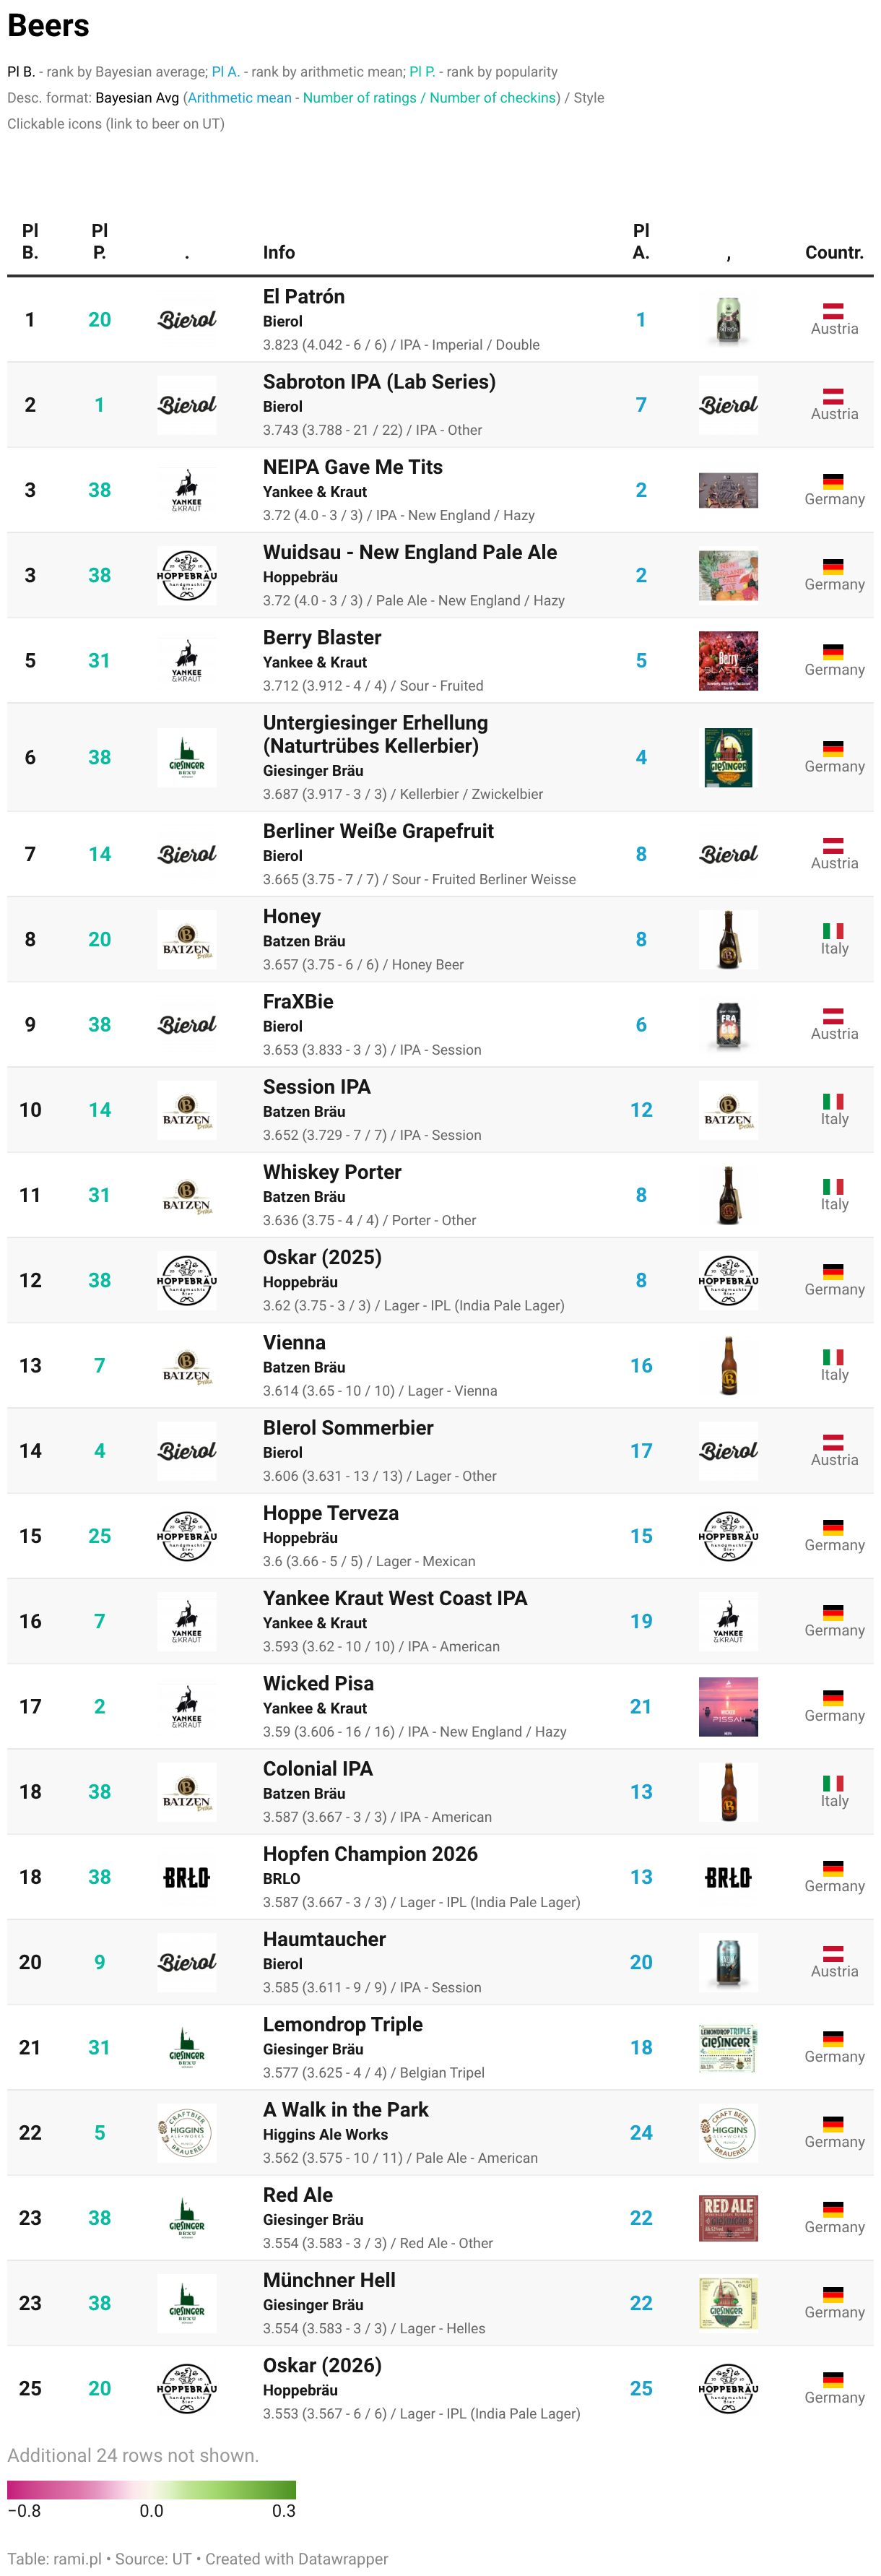The height and width of the screenshot is (2576, 881).
Task: Click the Pl A. column header
Action: (641, 242)
